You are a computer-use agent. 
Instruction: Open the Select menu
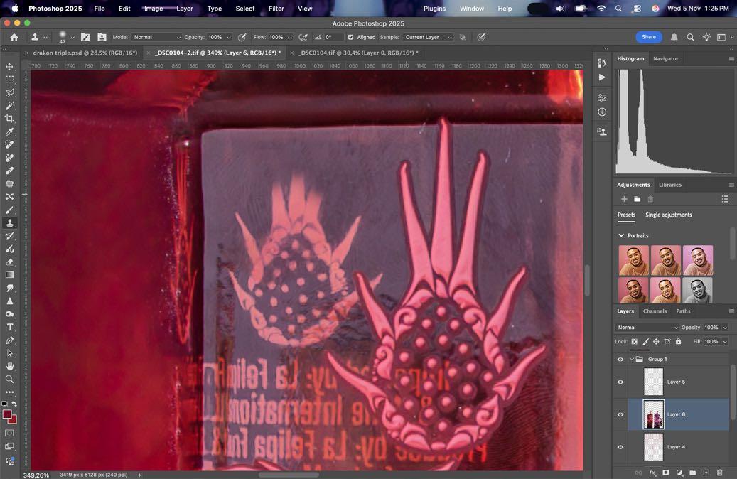[x=245, y=9]
